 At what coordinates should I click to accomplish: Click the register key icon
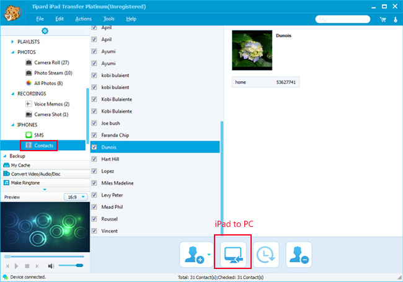coord(396,19)
